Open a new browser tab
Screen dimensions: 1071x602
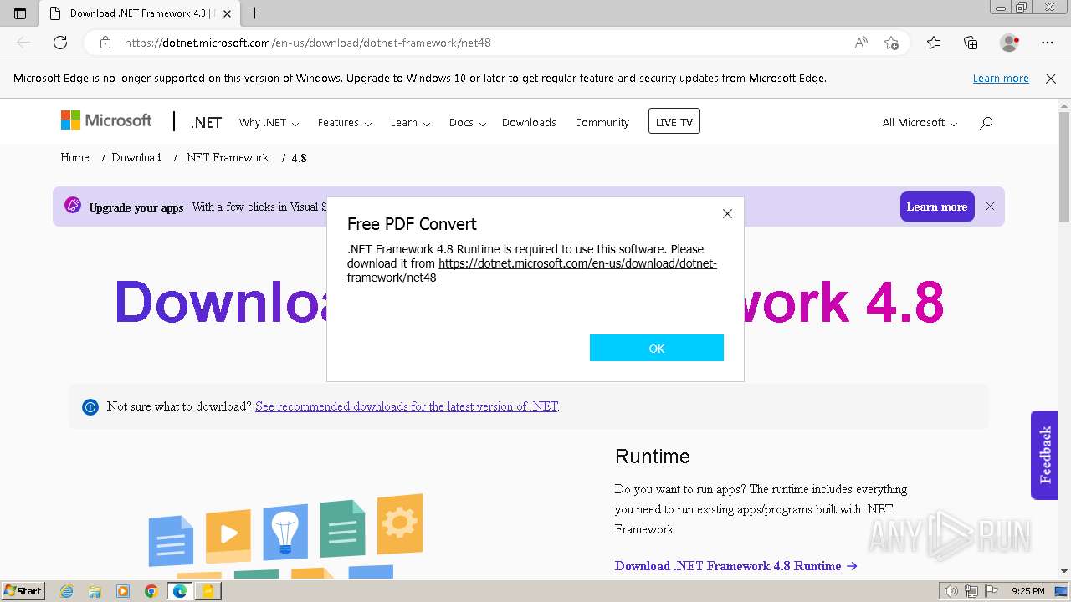pyautogui.click(x=255, y=13)
